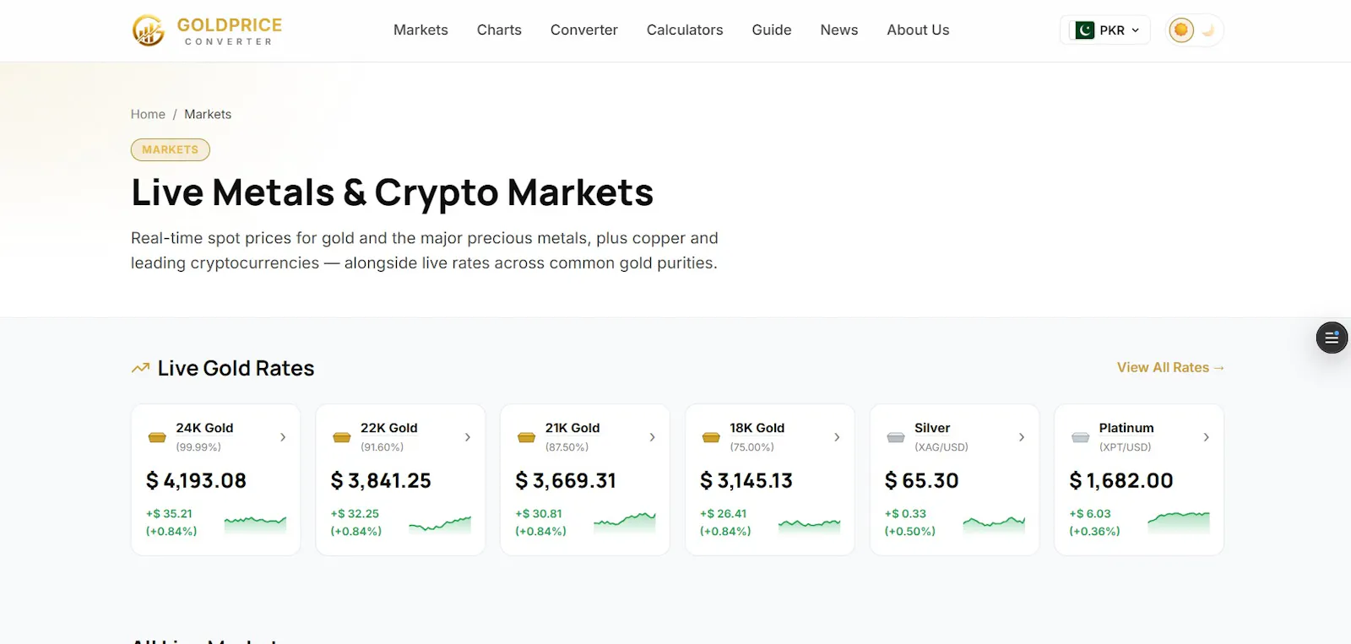Go to Home breadcrumb link

pos(148,114)
